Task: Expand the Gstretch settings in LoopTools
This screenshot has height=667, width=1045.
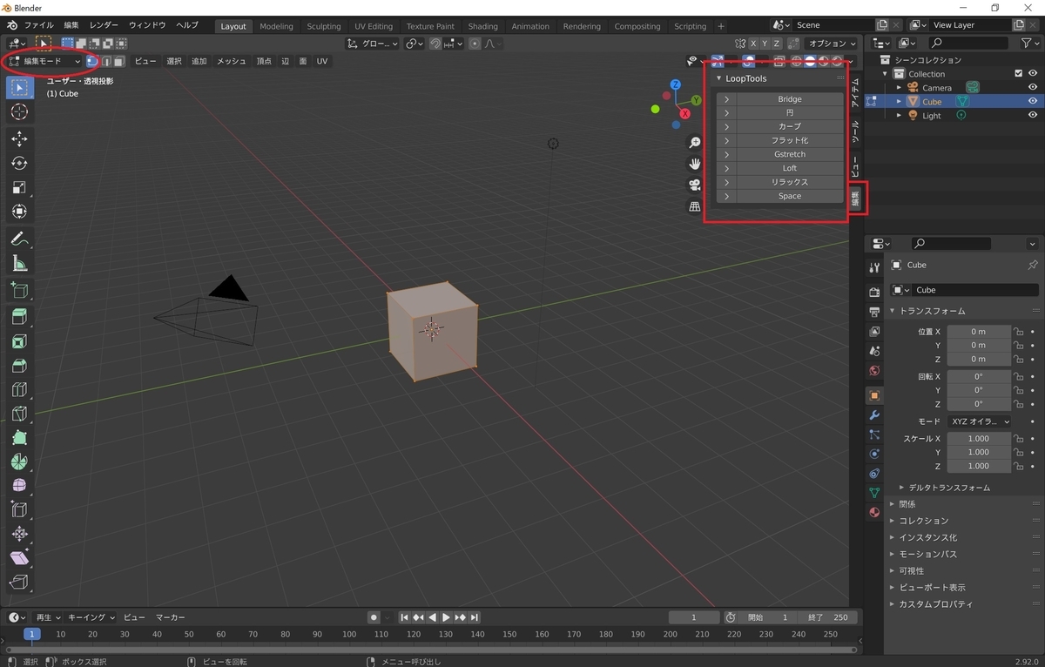Action: pos(726,154)
